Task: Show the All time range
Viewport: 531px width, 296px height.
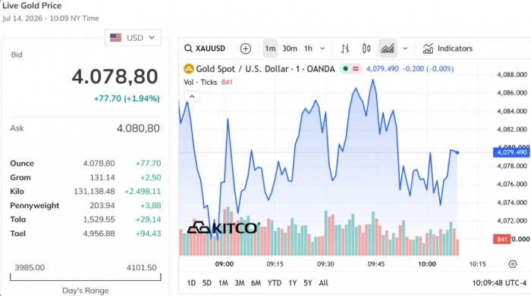Action: [323, 283]
